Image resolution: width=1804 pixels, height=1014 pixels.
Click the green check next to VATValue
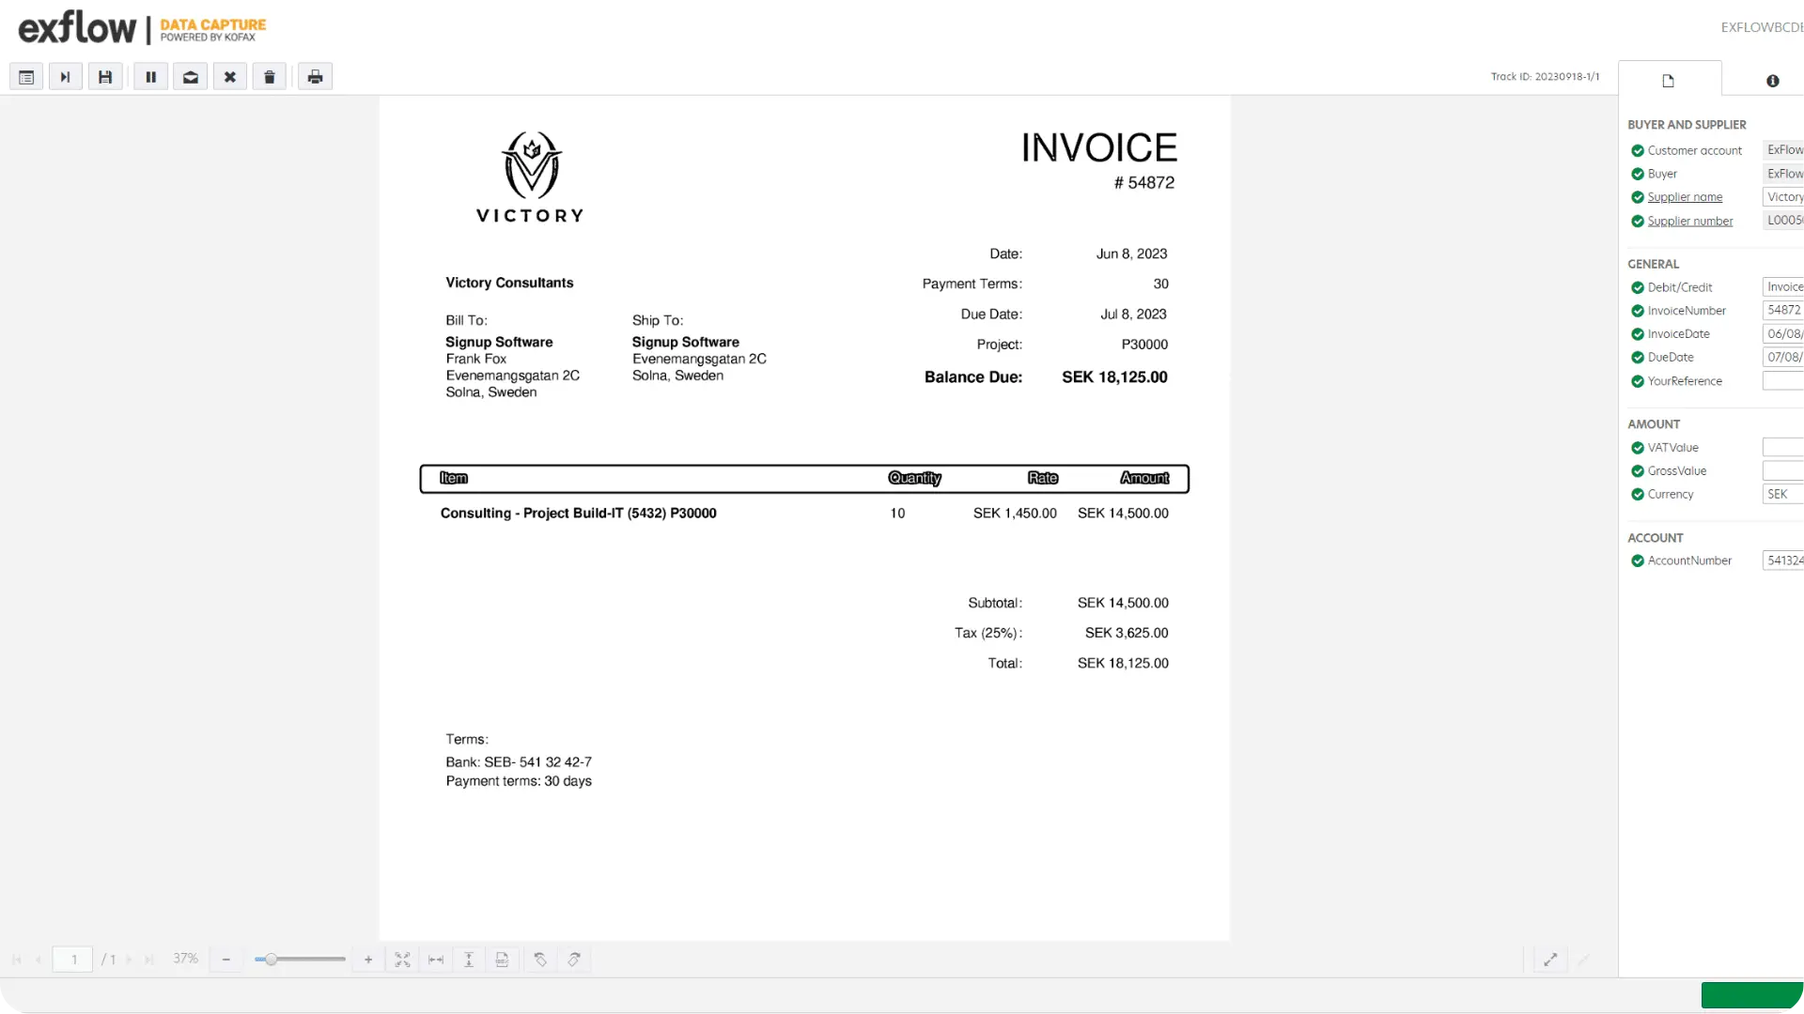[1638, 448]
